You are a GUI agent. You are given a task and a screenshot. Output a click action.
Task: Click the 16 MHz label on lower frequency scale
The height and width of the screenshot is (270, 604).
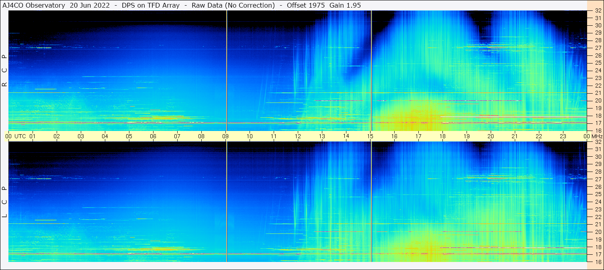tap(598, 262)
